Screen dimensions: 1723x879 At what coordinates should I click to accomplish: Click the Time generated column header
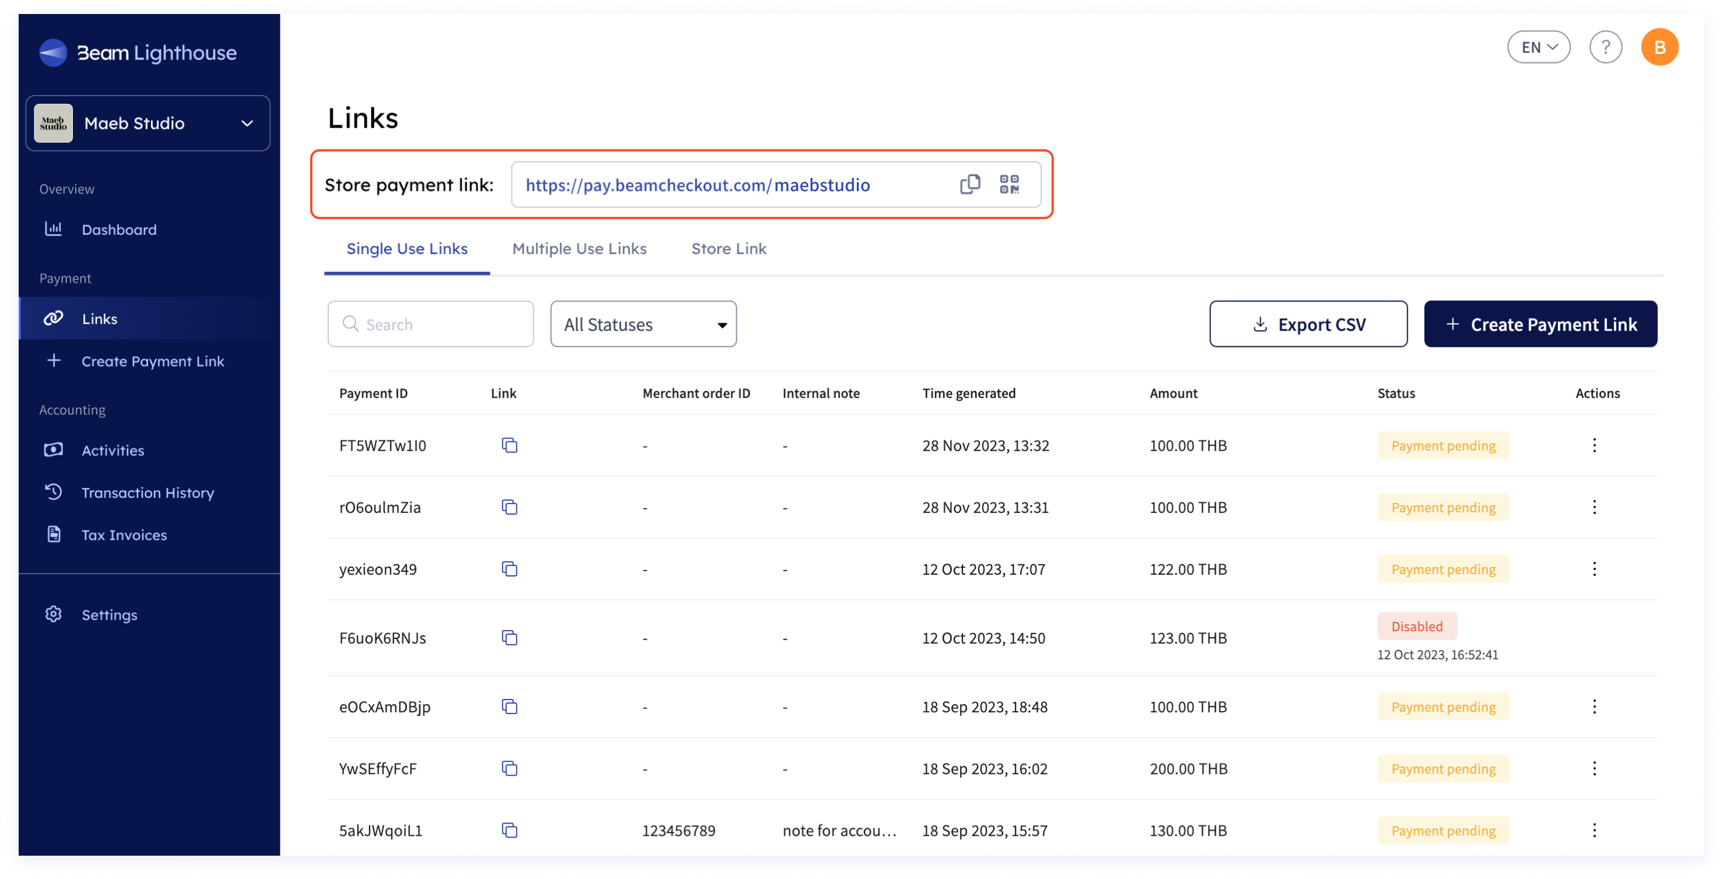point(969,393)
